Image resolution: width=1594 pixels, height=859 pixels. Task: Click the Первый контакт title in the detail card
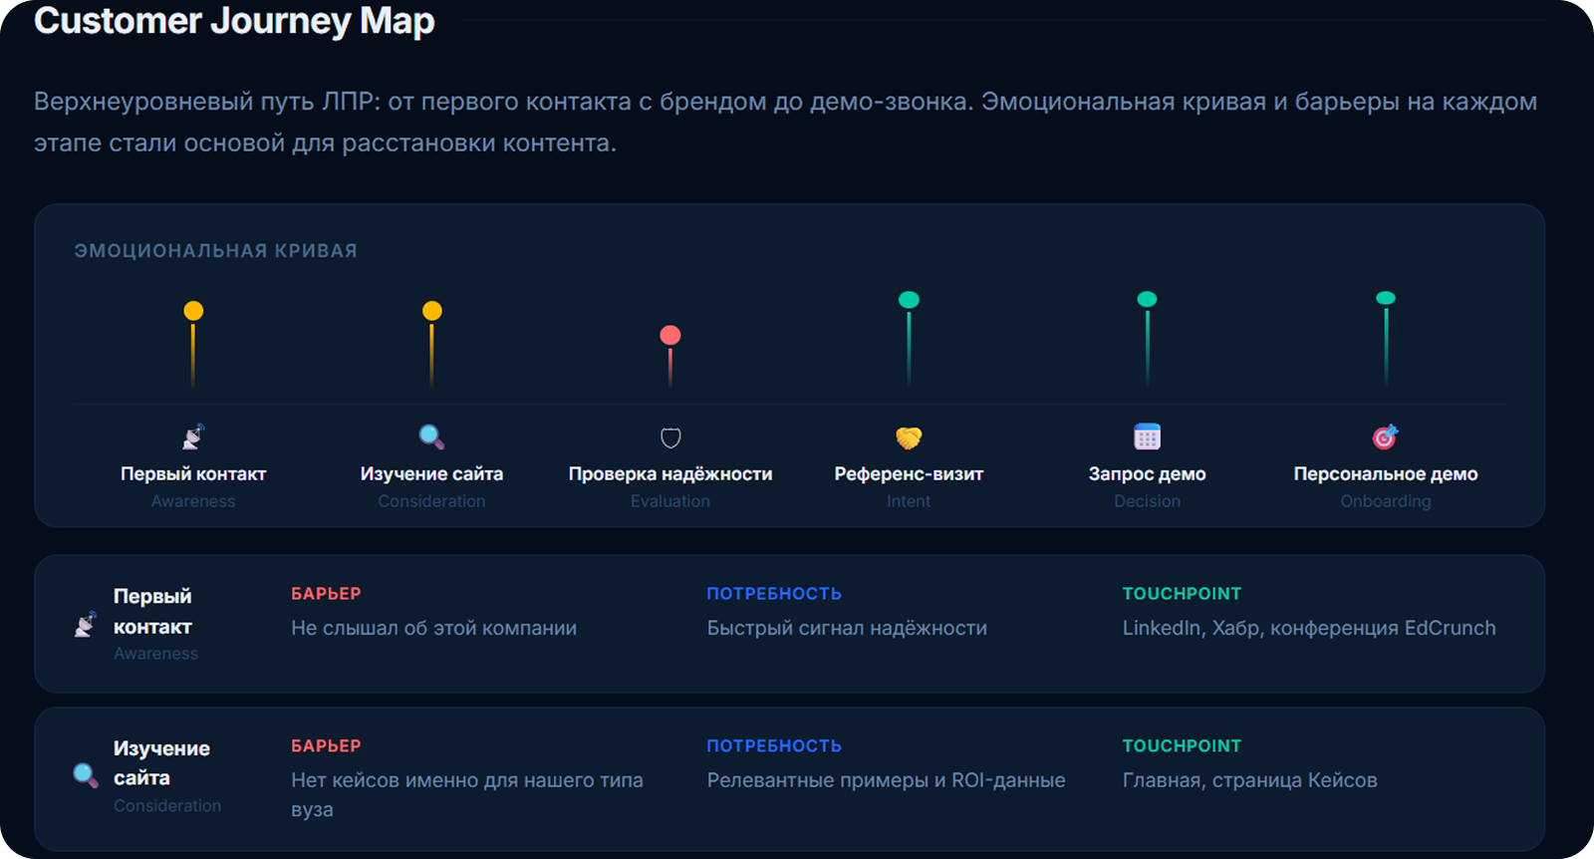(x=152, y=612)
